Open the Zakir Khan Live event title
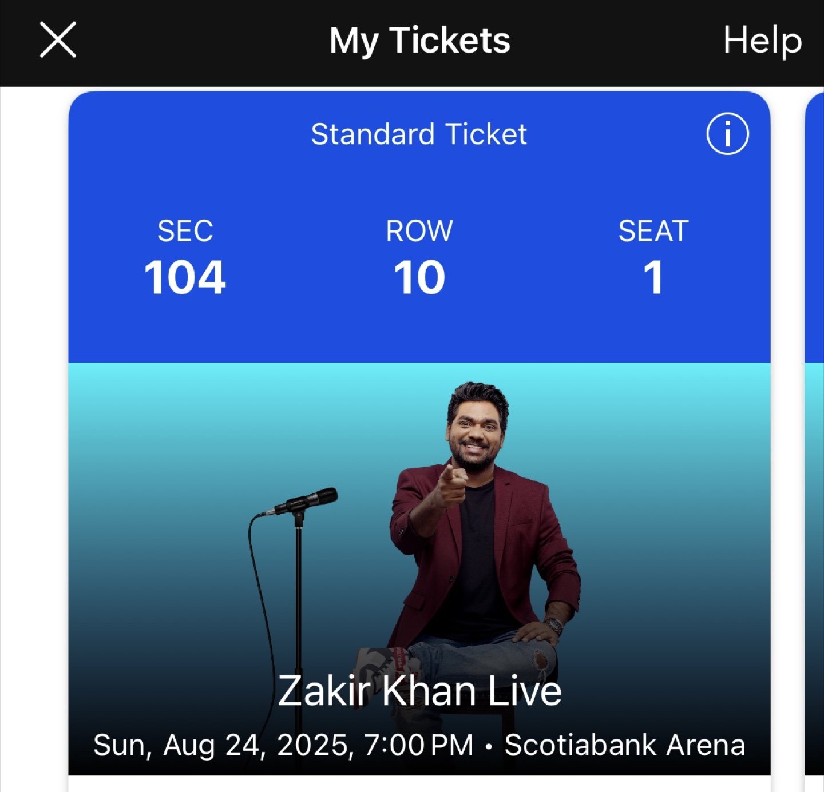 [x=419, y=691]
